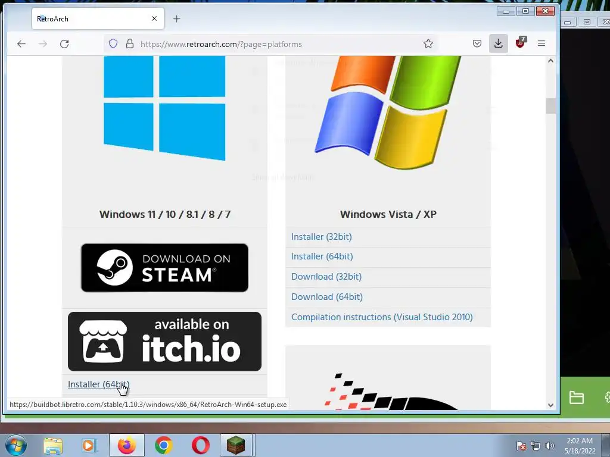
Task: View site security via padlock icon
Action: tap(130, 43)
